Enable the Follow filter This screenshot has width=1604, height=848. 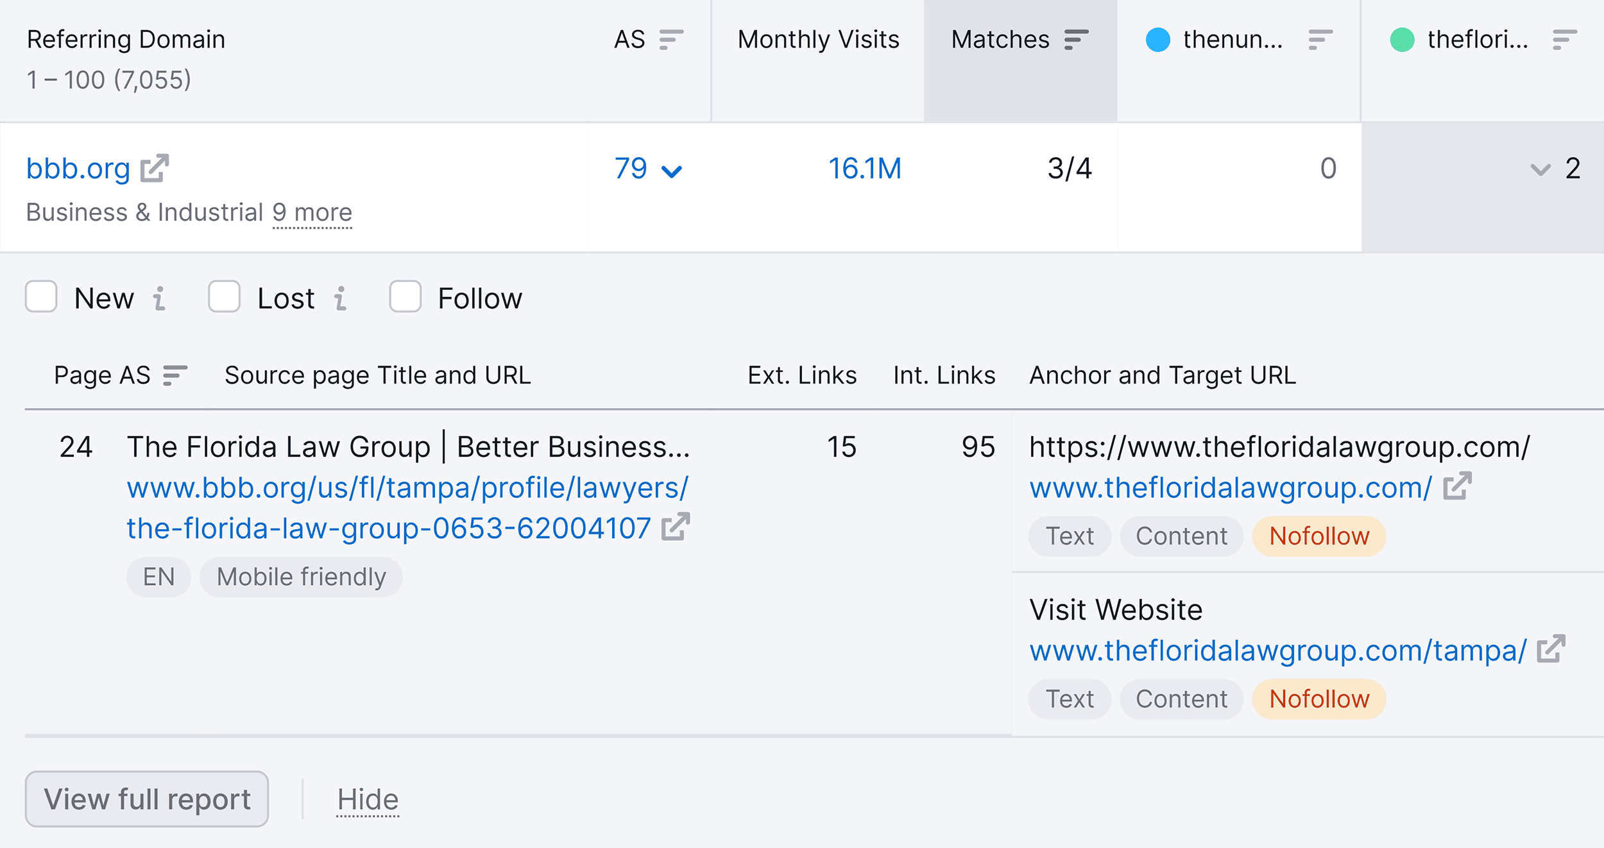tap(405, 298)
